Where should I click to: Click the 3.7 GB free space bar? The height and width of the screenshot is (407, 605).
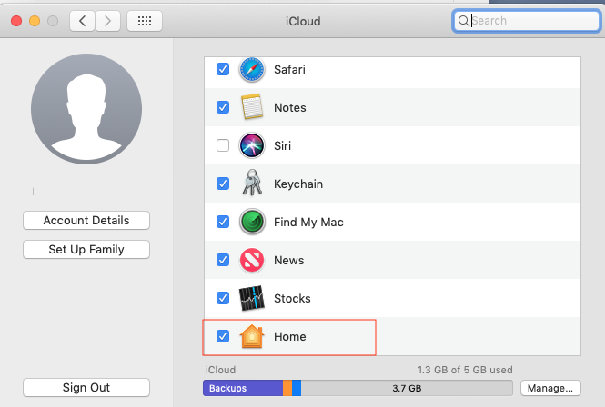point(407,388)
